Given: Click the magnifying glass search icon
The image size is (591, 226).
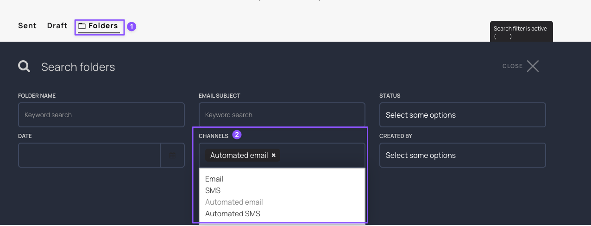Looking at the screenshot, I should coord(24,67).
